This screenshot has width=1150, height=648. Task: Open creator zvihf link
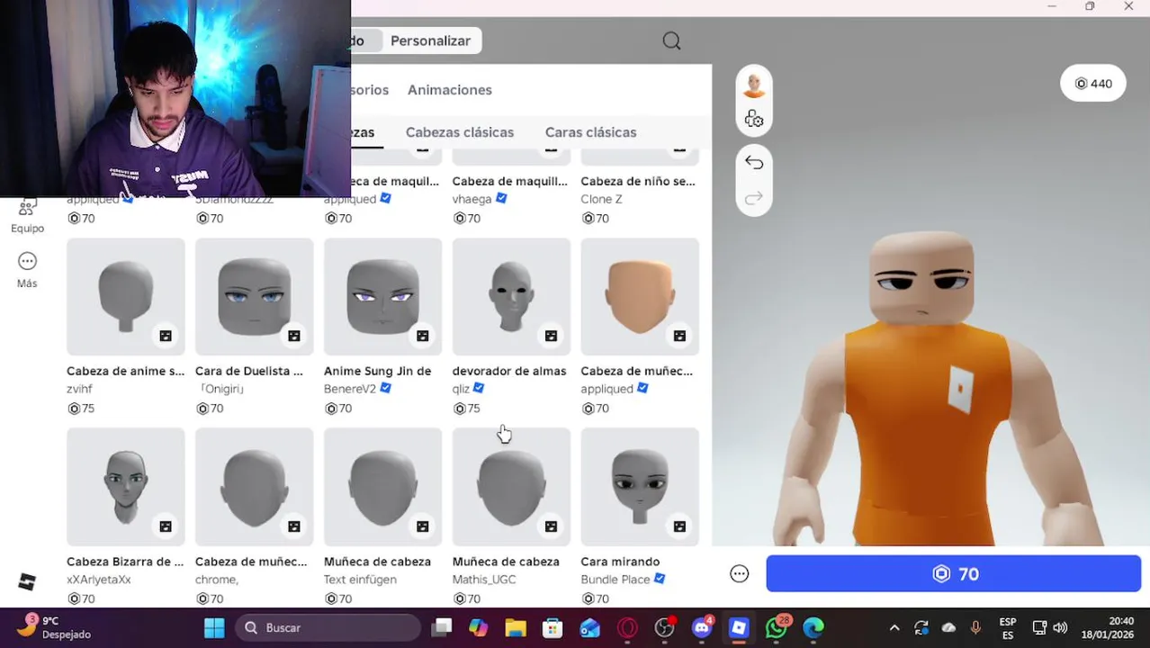tap(79, 389)
